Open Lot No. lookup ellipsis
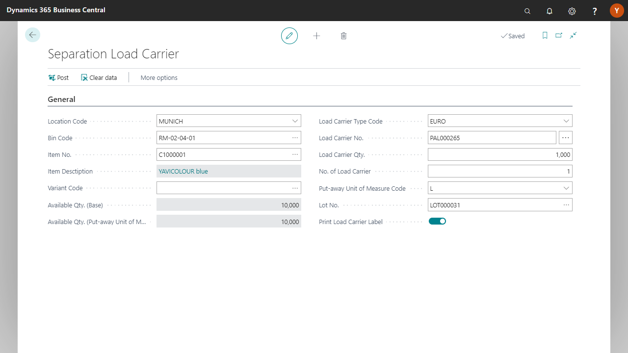 [x=566, y=205]
